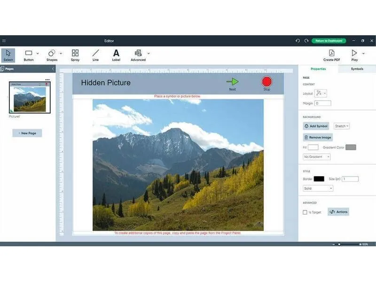
Task: Click the New Page button
Action: pyautogui.click(x=27, y=133)
